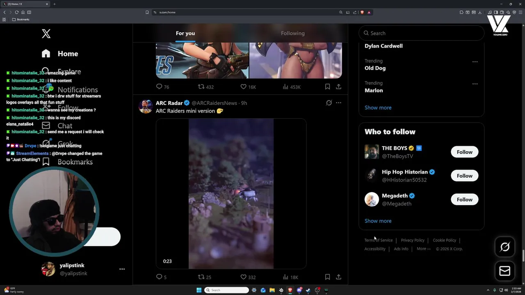The image size is (525, 295).
Task: Click Show more under trending
Action: pos(378,107)
